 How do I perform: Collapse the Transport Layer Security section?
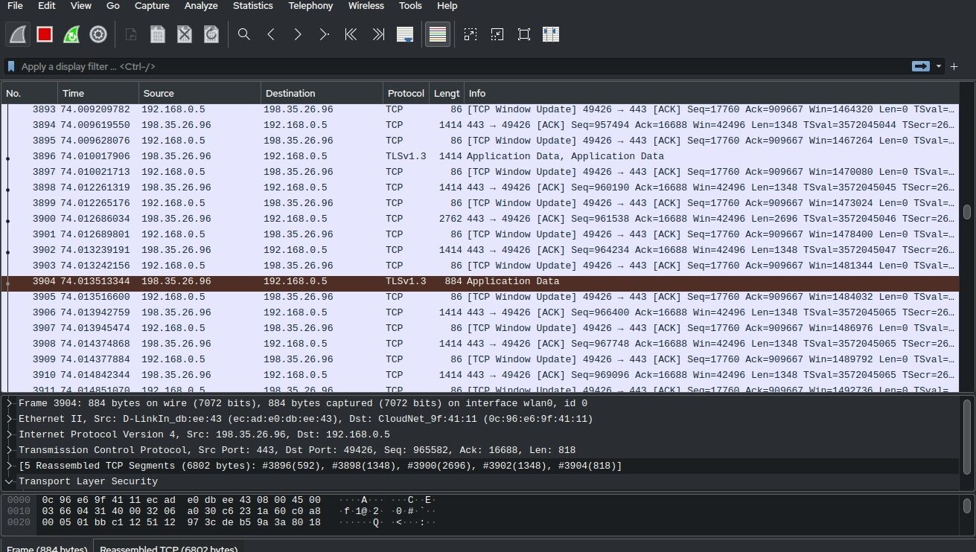[x=10, y=481]
